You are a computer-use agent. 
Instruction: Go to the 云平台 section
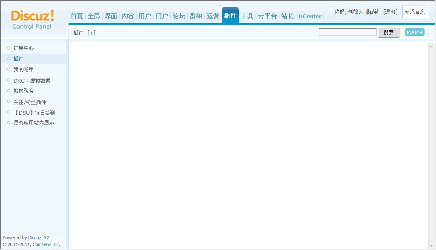click(268, 16)
